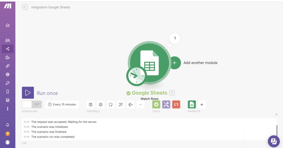Click the Watch Rows label
Viewport: 283px width, 148px height.
(x=150, y=99)
